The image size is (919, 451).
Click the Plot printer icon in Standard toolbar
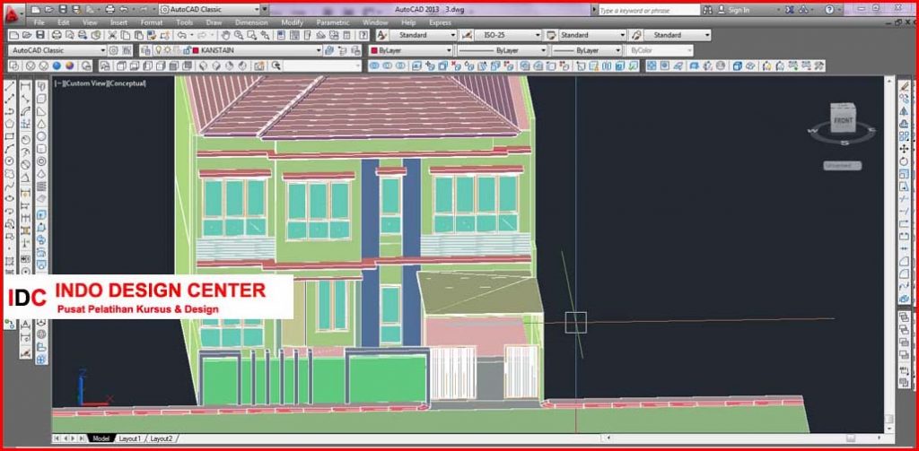click(57, 35)
